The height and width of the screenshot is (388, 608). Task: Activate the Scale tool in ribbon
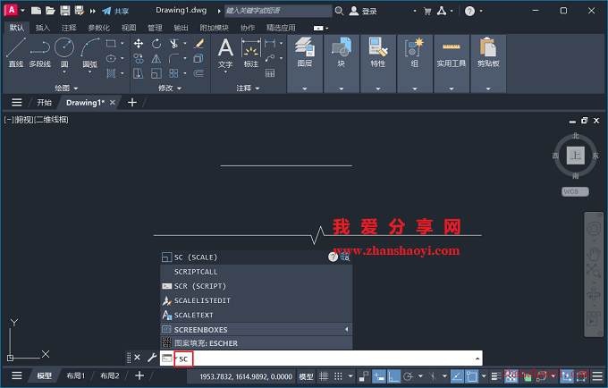(156, 73)
